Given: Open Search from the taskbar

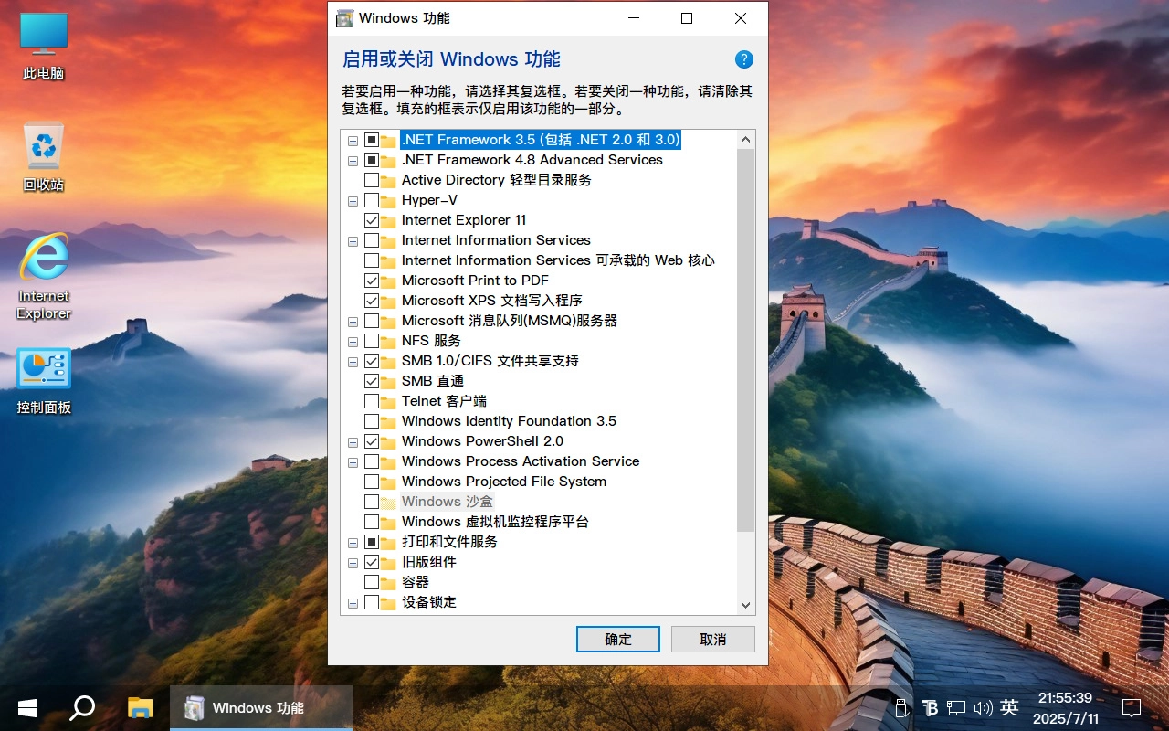Looking at the screenshot, I should (82, 707).
